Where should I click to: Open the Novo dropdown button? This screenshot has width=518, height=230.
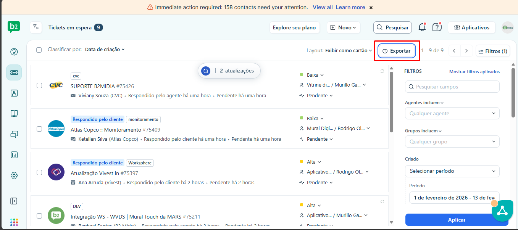coord(343,27)
